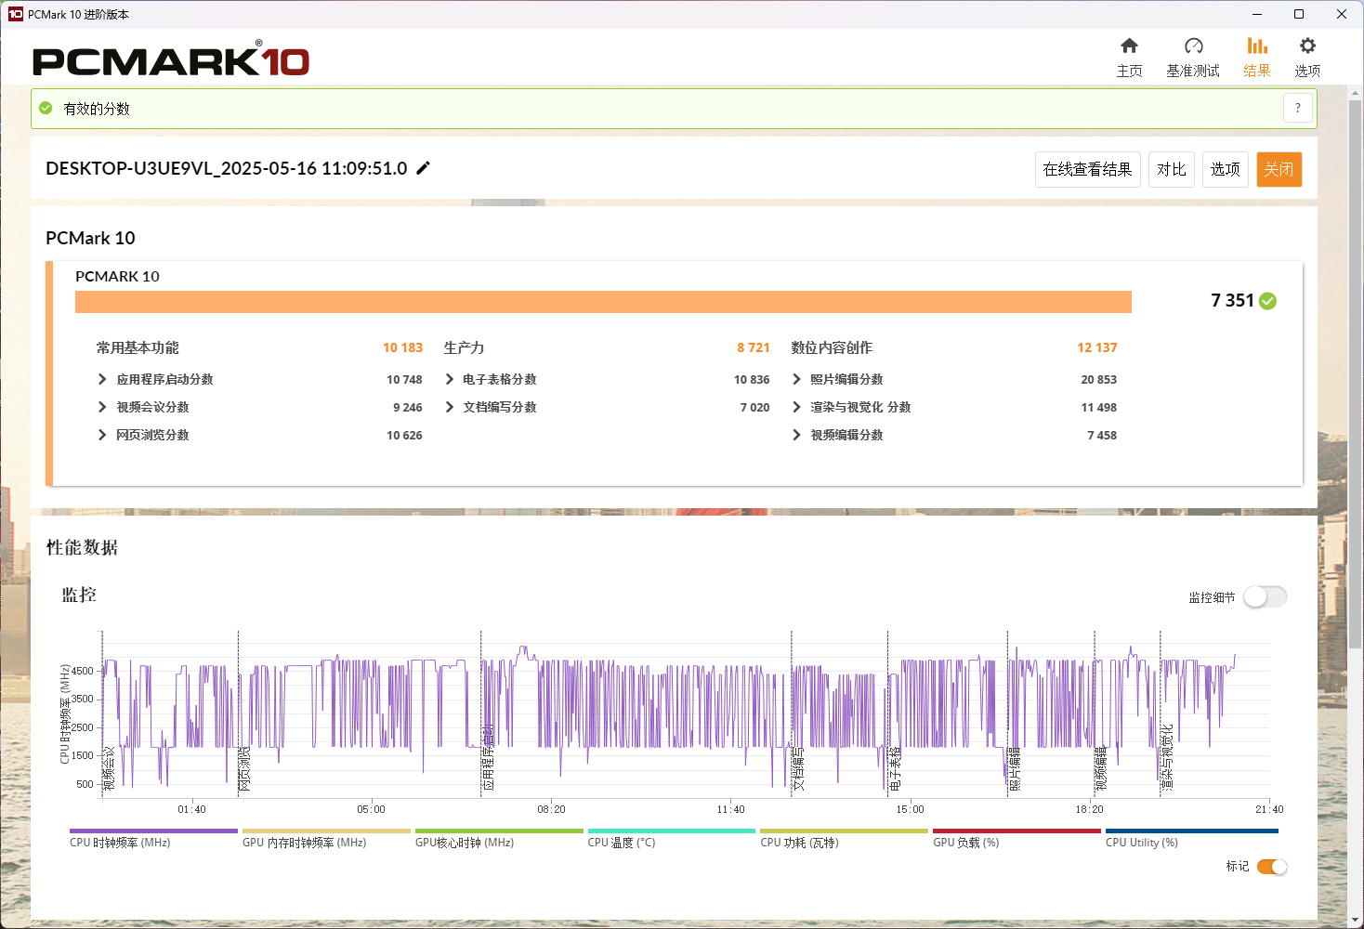Click the 电子表格分数 value 10 836
Image resolution: width=1364 pixels, height=929 pixels.
[x=752, y=379]
